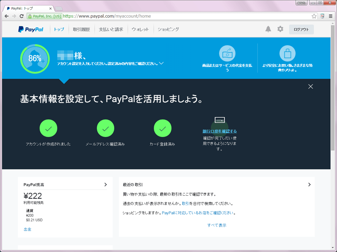Screen dimensions: 337x252
Task: Collapse account setup with the chevron
Action: pyautogui.click(x=161, y=63)
